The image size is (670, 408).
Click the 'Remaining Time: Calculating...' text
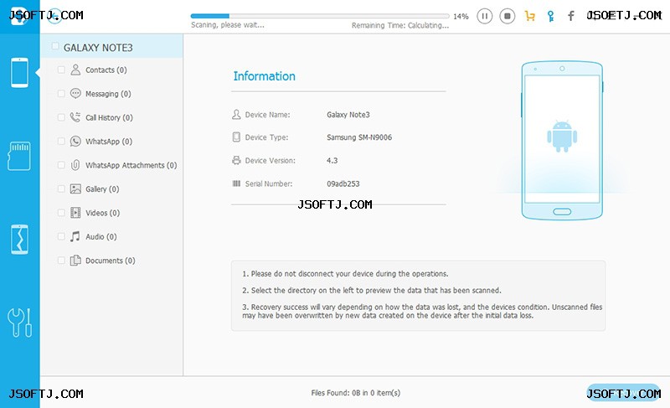pyautogui.click(x=400, y=26)
